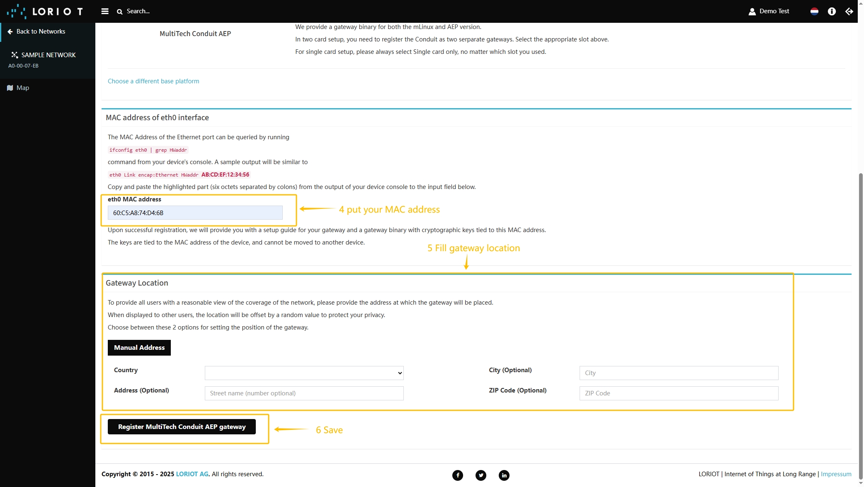
Task: Click the LORIOT logo
Action: click(45, 11)
